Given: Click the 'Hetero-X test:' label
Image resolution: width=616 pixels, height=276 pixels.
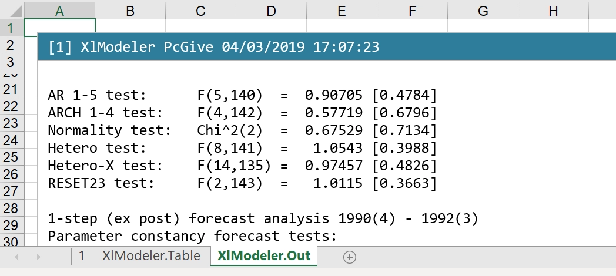Looking at the screenshot, I should [105, 166].
